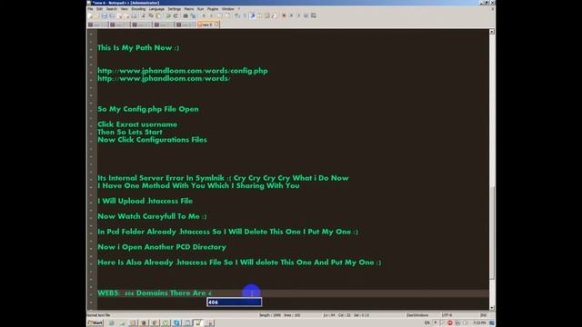Image resolution: width=582 pixels, height=327 pixels.
Task: Click Run Macro Multiple Times icon
Action: click(306, 15)
